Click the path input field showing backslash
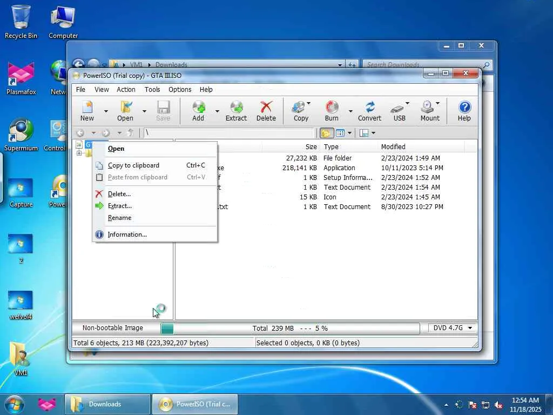 (x=228, y=133)
